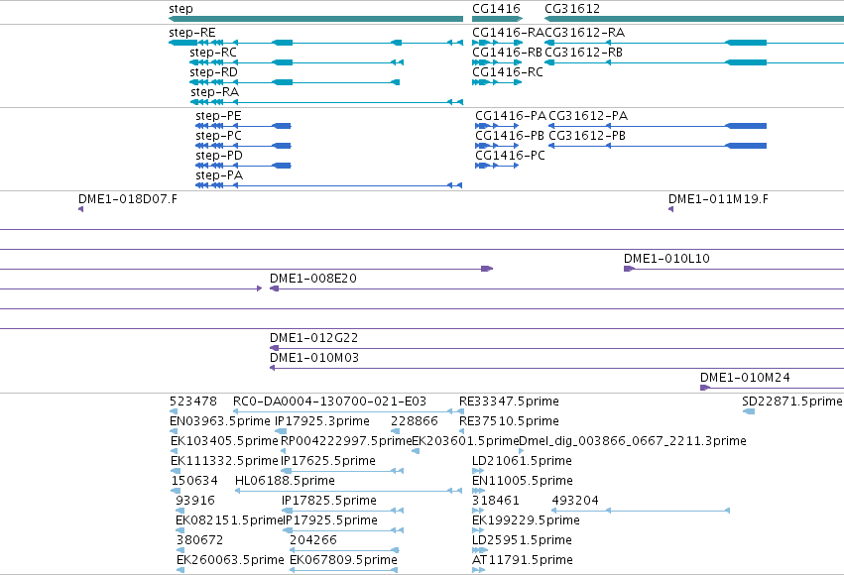Open EST 228866

[x=414, y=421]
